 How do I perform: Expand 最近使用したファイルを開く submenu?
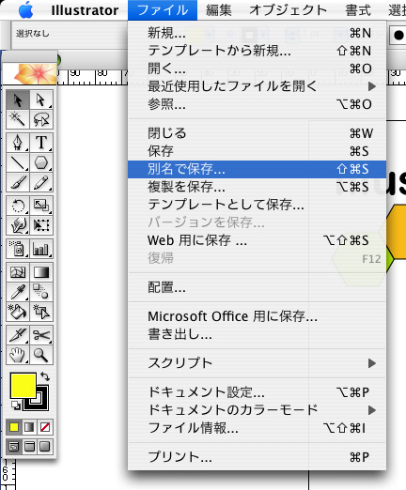pyautogui.click(x=257, y=86)
